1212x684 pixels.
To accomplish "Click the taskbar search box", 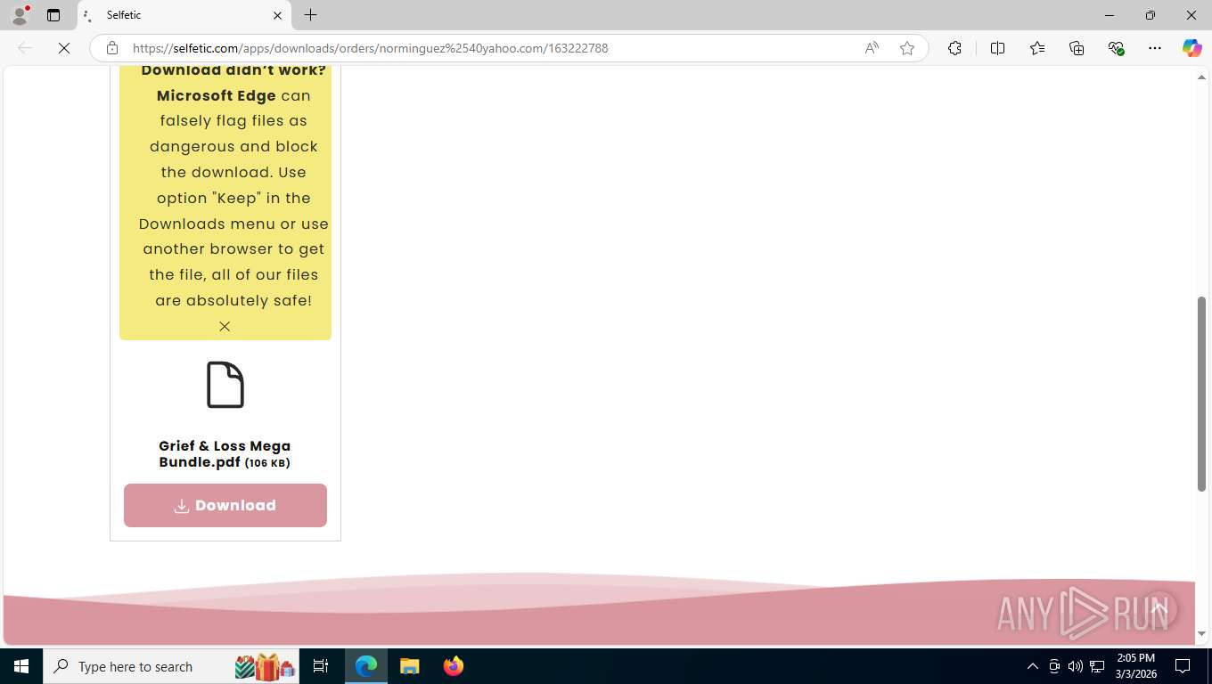I will (x=172, y=666).
